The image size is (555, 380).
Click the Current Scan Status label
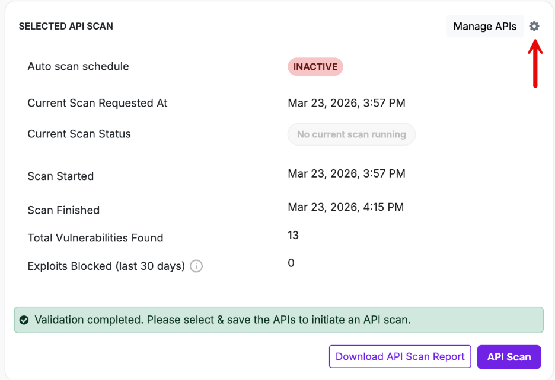pyautogui.click(x=79, y=134)
